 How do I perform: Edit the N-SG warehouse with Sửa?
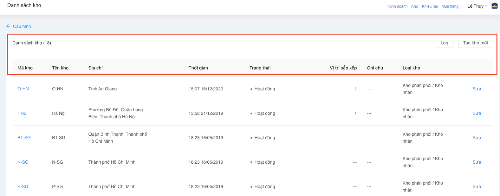pos(477,162)
